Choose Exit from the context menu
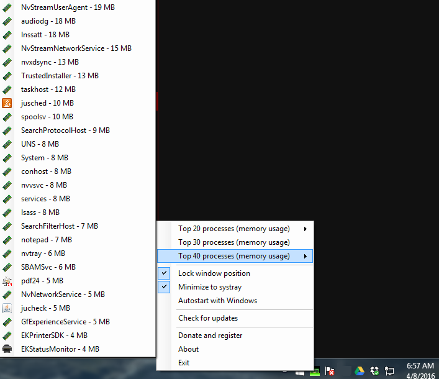The height and width of the screenshot is (379, 439). click(x=235, y=363)
